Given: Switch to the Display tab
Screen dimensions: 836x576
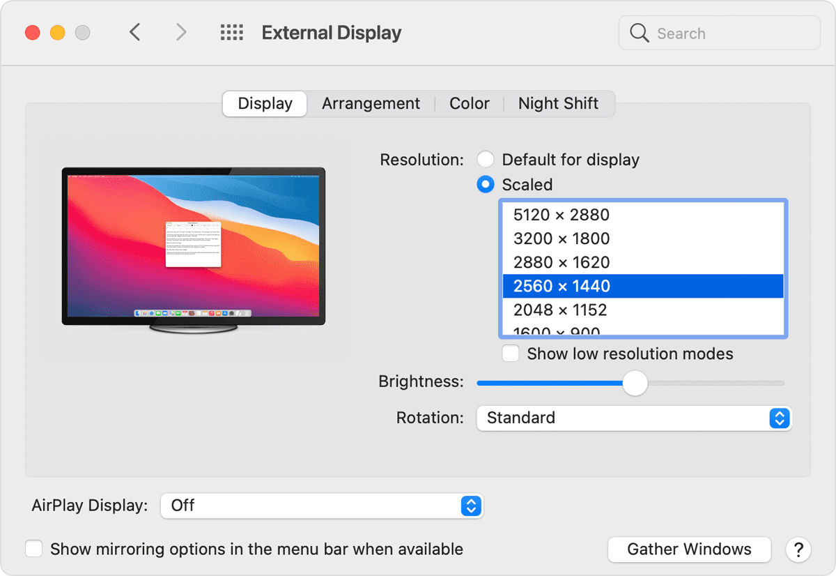Looking at the screenshot, I should (265, 104).
